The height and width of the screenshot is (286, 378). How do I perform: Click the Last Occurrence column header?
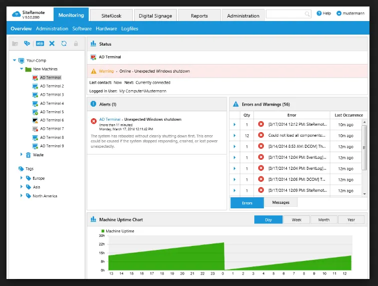tap(348, 115)
